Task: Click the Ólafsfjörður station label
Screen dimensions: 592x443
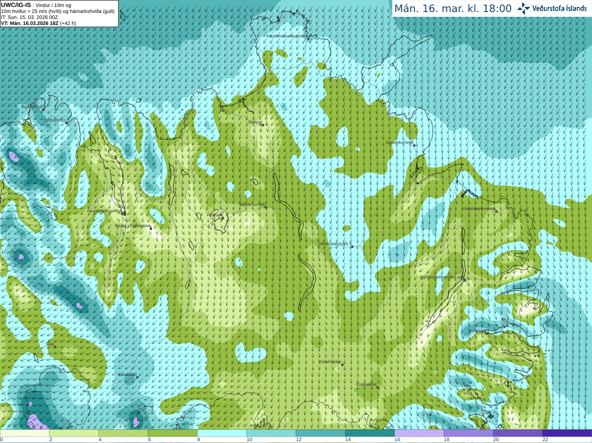Action: pos(54,120)
